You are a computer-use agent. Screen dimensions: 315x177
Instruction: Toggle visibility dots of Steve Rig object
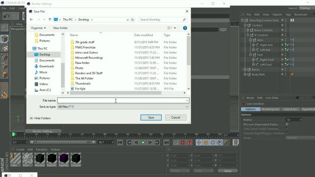pos(285,20)
